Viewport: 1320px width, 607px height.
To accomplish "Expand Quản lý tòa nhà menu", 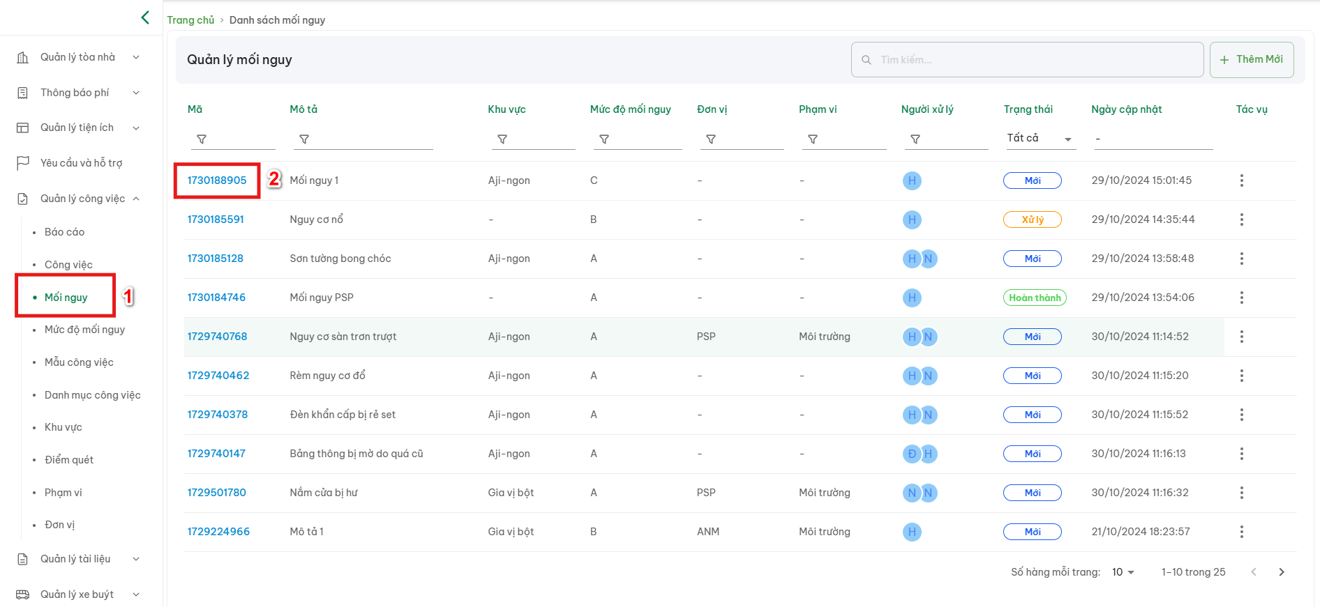I will (x=136, y=57).
